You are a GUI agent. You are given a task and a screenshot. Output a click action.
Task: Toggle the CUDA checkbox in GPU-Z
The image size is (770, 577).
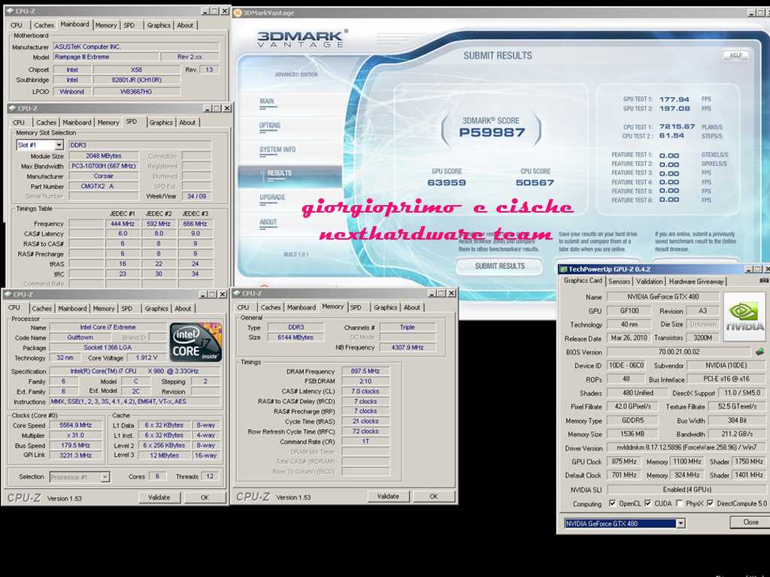click(648, 503)
